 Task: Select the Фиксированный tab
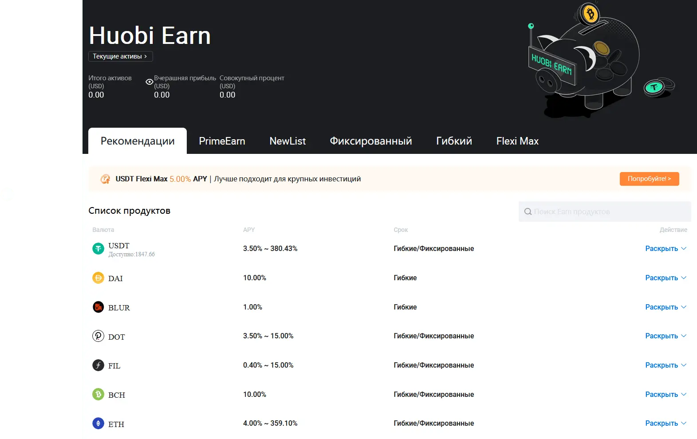click(x=370, y=141)
